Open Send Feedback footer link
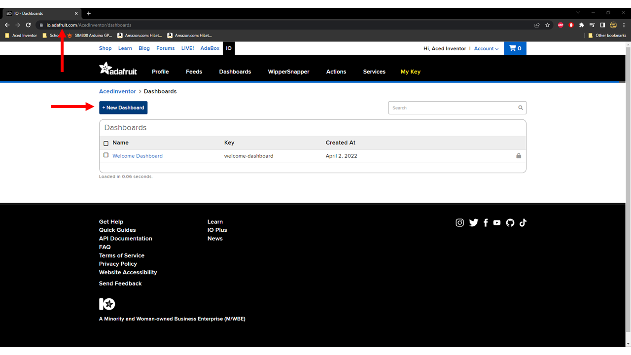The width and height of the screenshot is (631, 355). coord(120,284)
